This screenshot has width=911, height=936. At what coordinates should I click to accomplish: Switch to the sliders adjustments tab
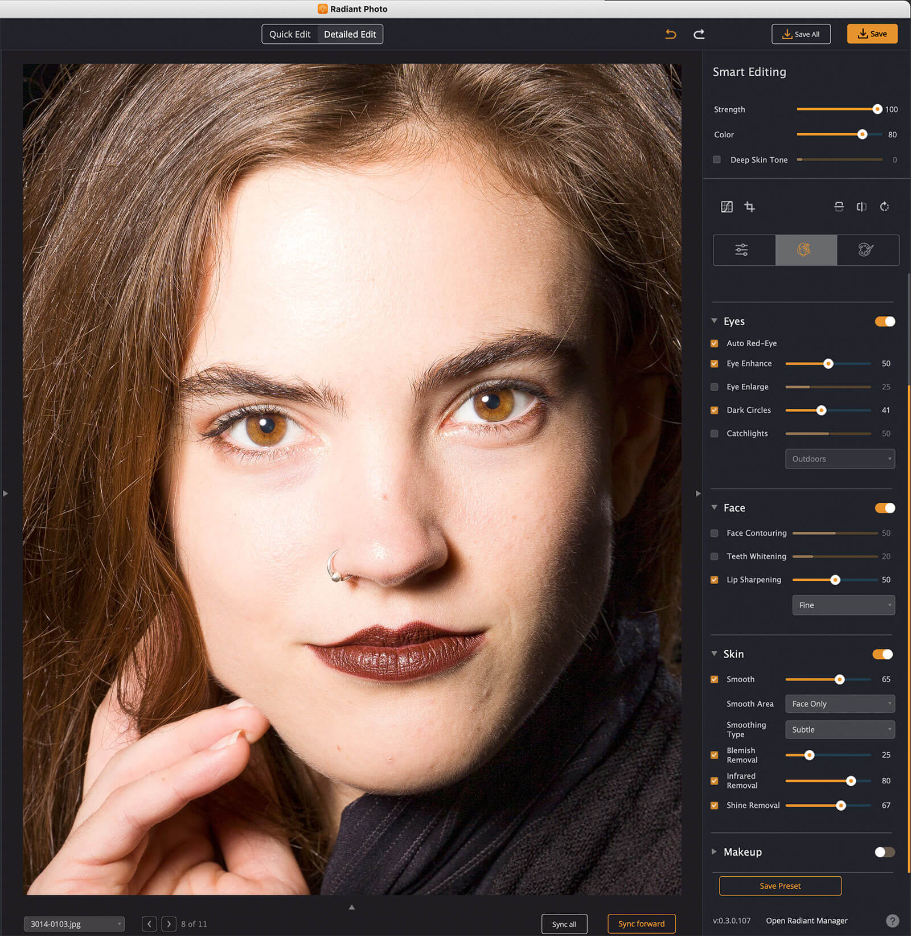741,250
